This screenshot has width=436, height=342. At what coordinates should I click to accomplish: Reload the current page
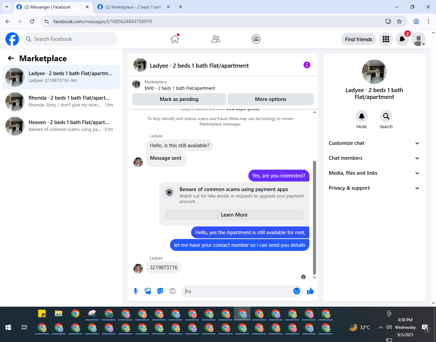[x=32, y=21]
